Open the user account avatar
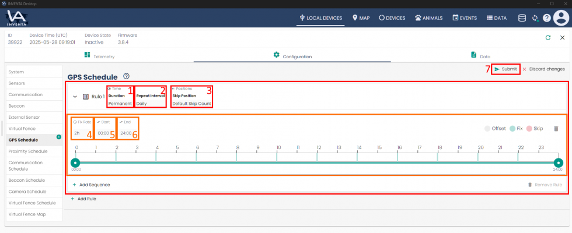Screen dimensions: 572x233 (560, 18)
